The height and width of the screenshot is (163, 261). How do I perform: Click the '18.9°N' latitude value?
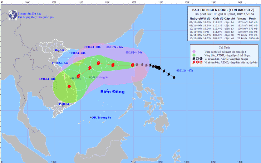207,29
